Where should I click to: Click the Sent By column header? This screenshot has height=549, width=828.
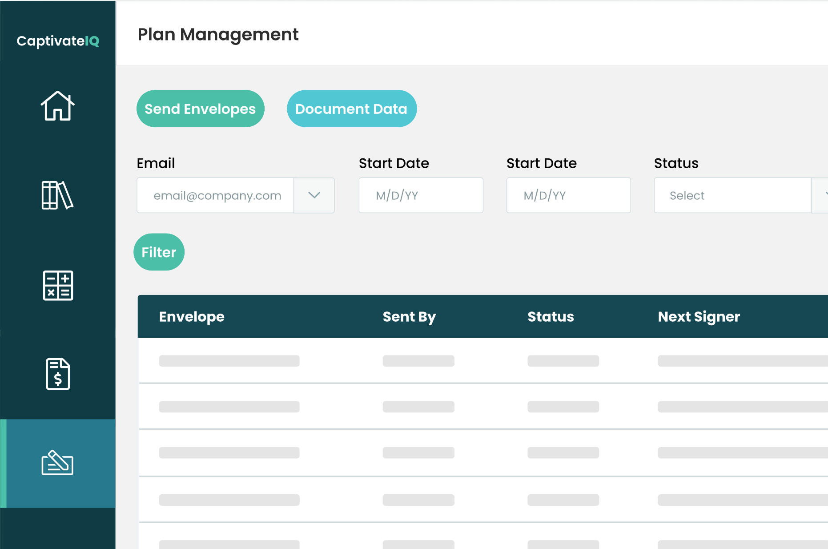[x=409, y=316]
